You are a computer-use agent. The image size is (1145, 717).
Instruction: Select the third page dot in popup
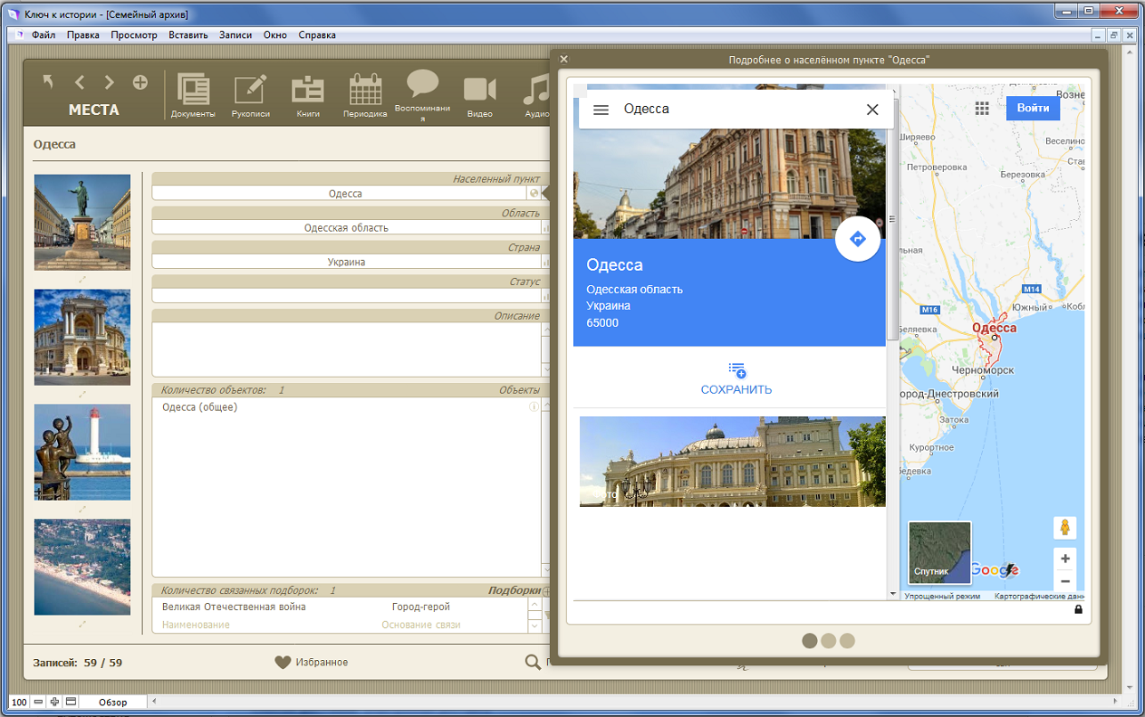point(847,641)
